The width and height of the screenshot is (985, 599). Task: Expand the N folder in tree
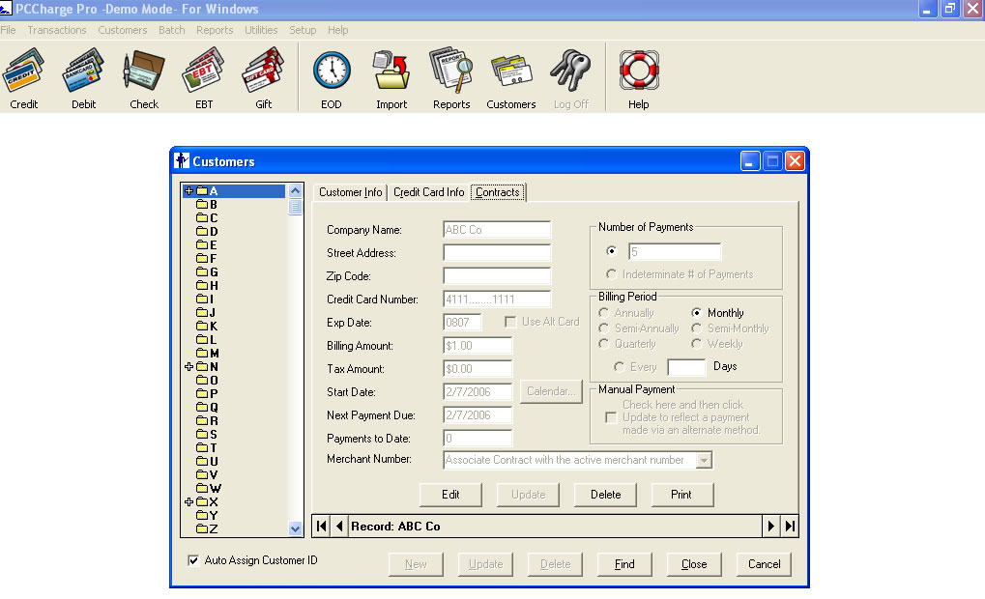click(188, 367)
